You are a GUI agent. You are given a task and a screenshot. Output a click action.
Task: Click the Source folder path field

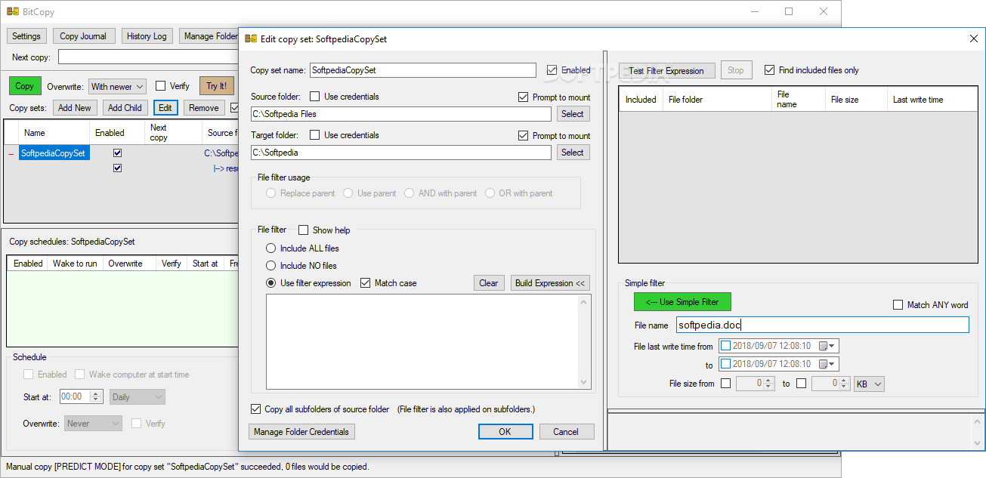click(x=401, y=114)
